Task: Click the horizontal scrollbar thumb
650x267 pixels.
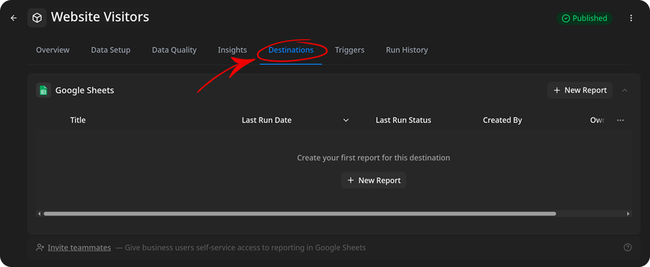Action: 300,214
